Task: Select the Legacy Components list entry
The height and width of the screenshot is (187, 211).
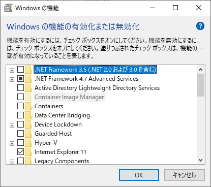Action: pos(62,161)
